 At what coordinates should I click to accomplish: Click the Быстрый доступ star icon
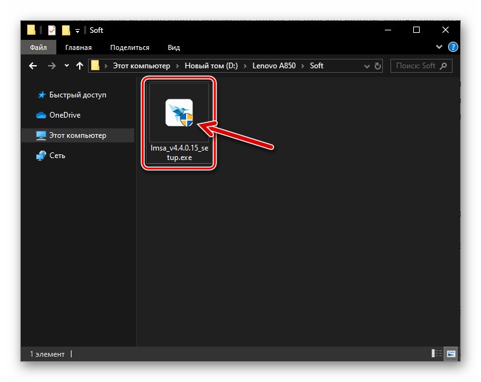pos(41,95)
